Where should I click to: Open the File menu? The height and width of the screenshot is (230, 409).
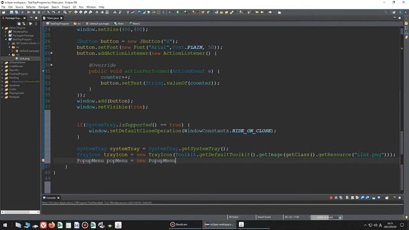coord(3,7)
